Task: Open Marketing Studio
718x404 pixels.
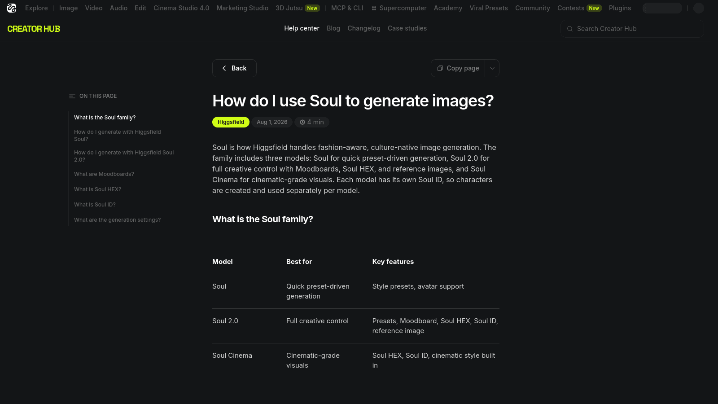Action: [x=242, y=8]
